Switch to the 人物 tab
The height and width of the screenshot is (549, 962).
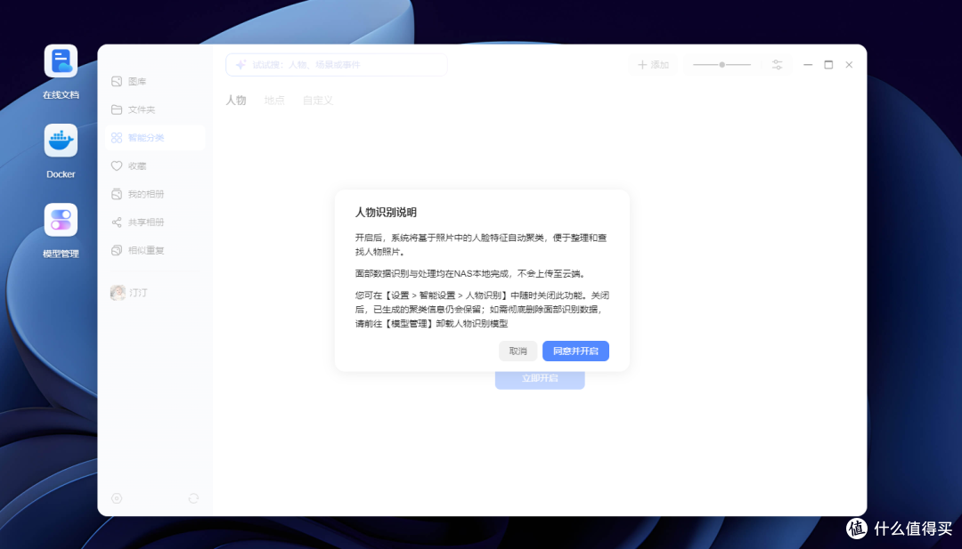(236, 101)
